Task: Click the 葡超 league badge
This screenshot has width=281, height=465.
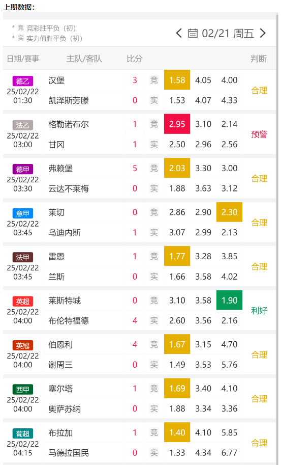Action: [23, 434]
